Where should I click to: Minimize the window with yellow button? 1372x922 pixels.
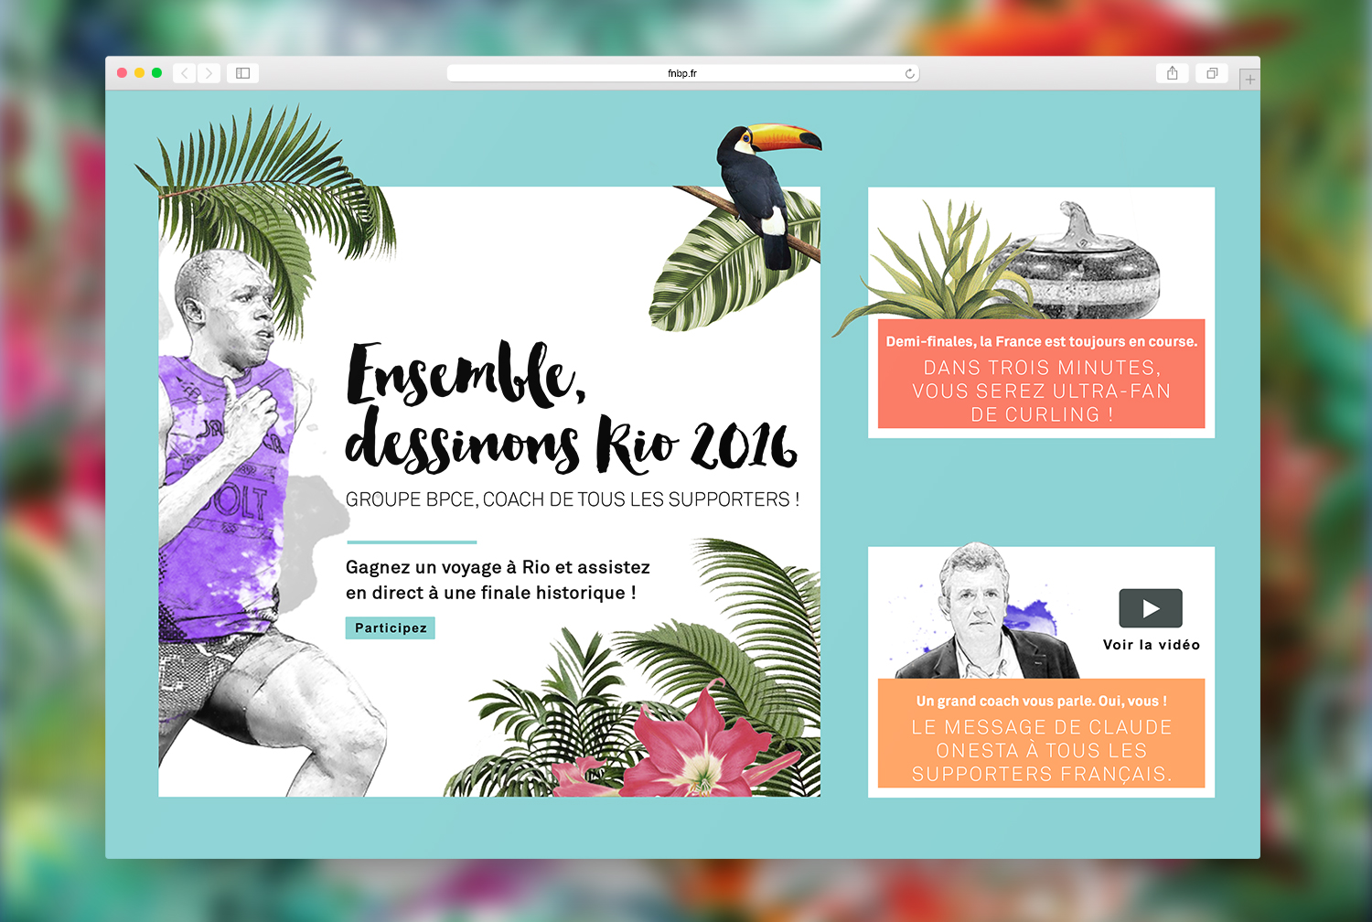coord(139,73)
